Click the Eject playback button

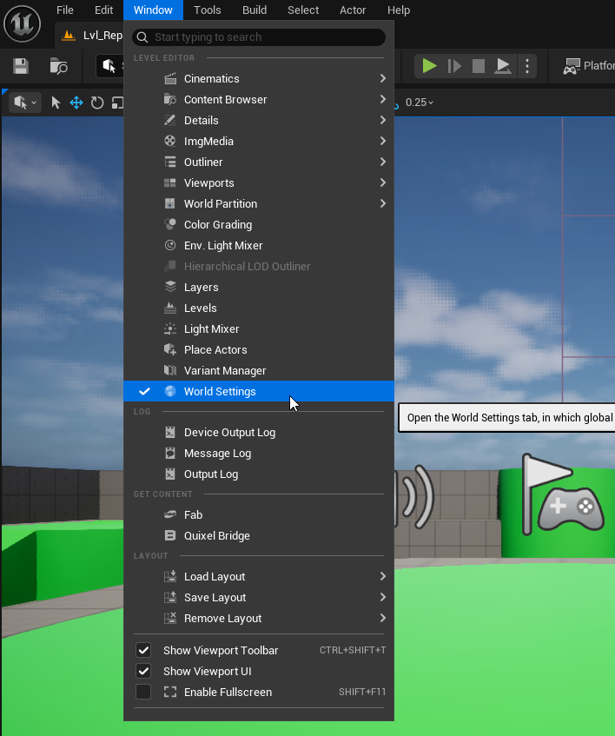point(503,66)
